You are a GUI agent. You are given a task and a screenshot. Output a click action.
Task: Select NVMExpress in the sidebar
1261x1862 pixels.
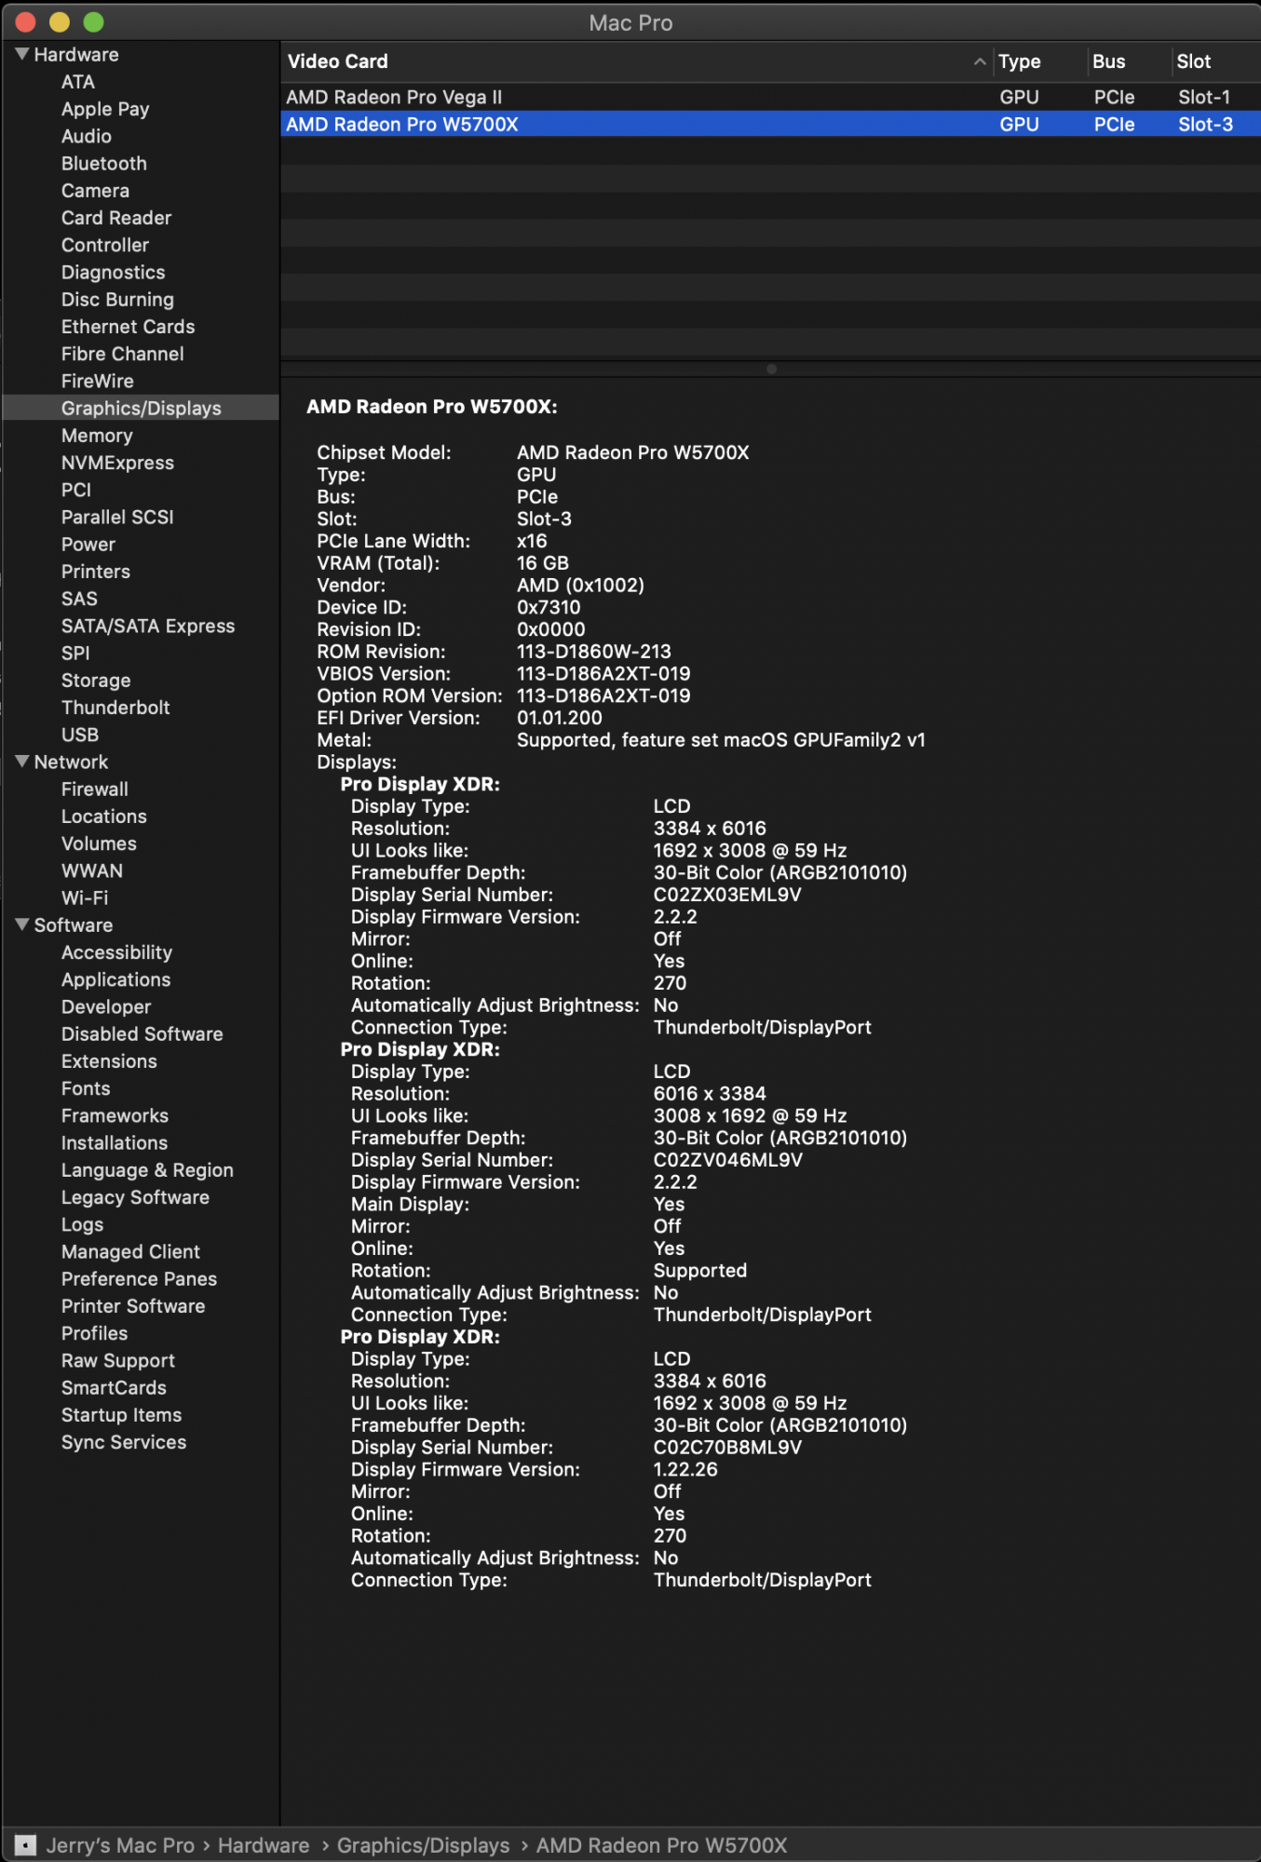pyautogui.click(x=117, y=462)
